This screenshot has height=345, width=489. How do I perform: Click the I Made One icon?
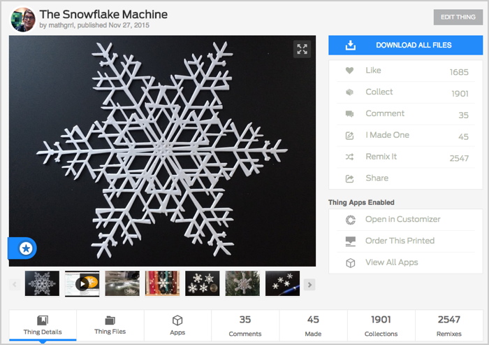(349, 136)
